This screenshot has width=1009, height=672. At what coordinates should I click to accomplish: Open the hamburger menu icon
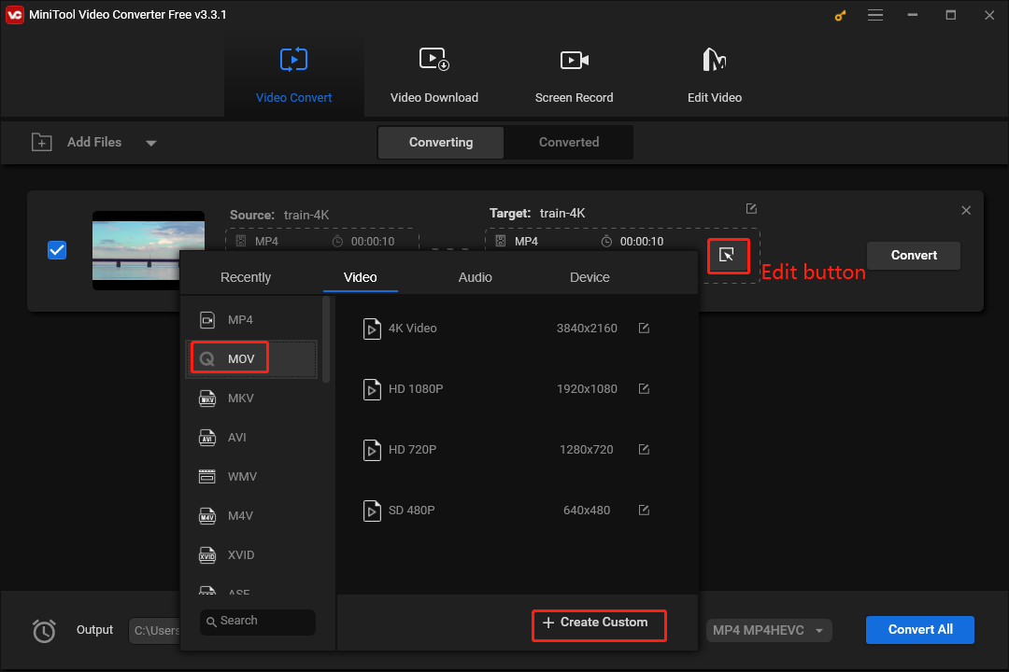tap(875, 15)
